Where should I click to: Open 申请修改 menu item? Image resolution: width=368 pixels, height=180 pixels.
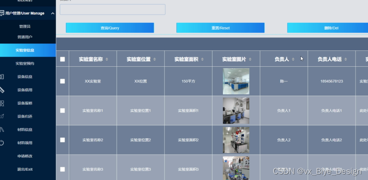[x=25, y=156]
